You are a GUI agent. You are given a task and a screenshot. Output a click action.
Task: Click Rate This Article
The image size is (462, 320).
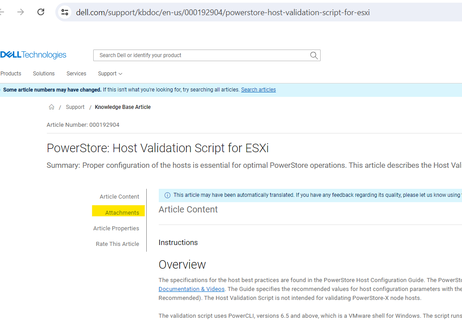pyautogui.click(x=117, y=244)
